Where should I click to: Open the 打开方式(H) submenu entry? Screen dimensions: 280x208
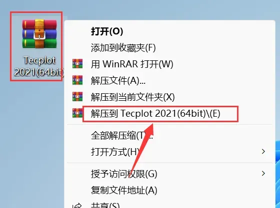pyautogui.click(x=115, y=152)
